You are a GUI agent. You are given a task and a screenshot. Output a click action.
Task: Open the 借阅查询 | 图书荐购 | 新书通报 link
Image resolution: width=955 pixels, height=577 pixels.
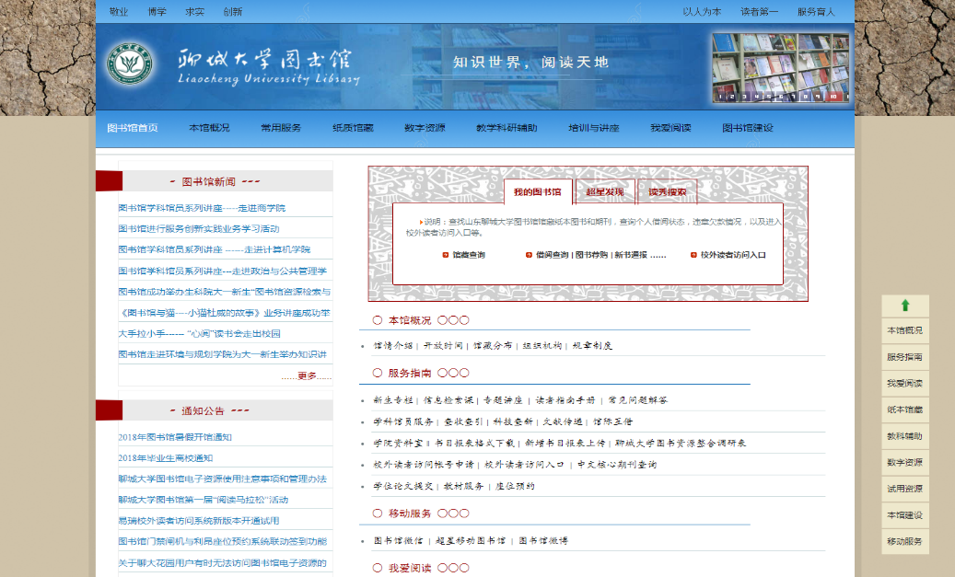[x=601, y=255]
